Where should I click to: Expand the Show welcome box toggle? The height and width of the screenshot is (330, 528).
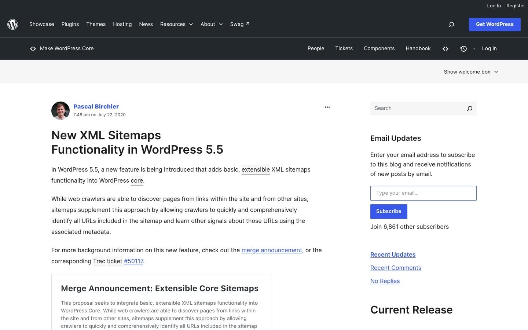tap(471, 72)
